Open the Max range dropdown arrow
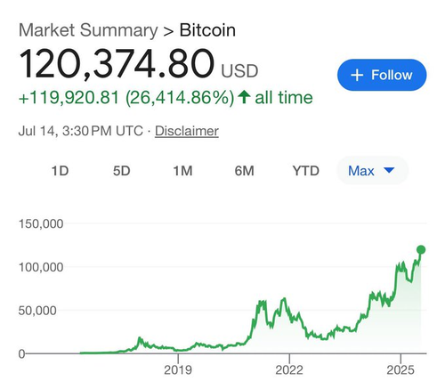Screen dimensions: 445x389 click(389, 170)
